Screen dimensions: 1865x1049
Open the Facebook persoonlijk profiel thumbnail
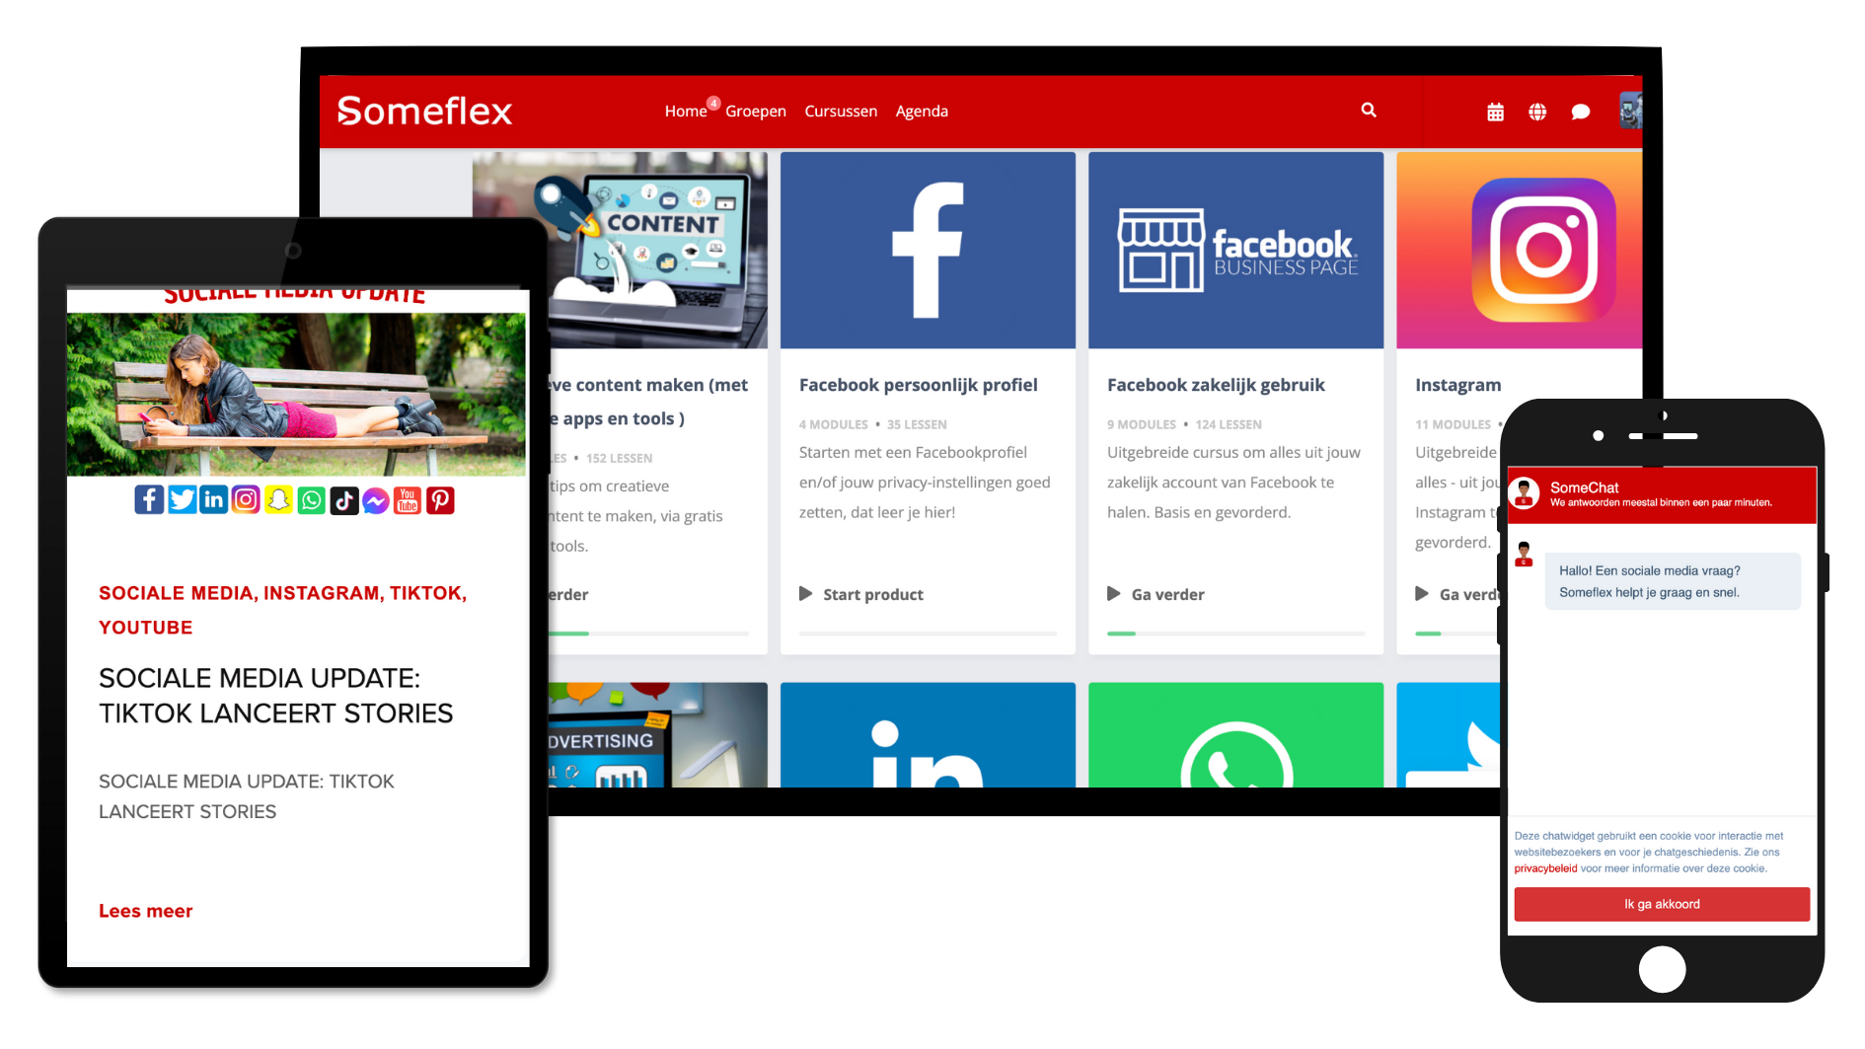click(x=928, y=250)
